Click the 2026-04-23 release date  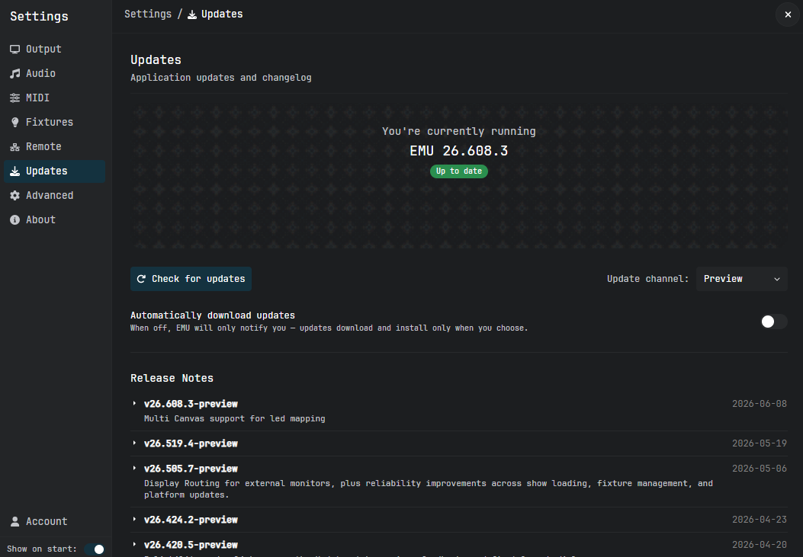coord(760,519)
